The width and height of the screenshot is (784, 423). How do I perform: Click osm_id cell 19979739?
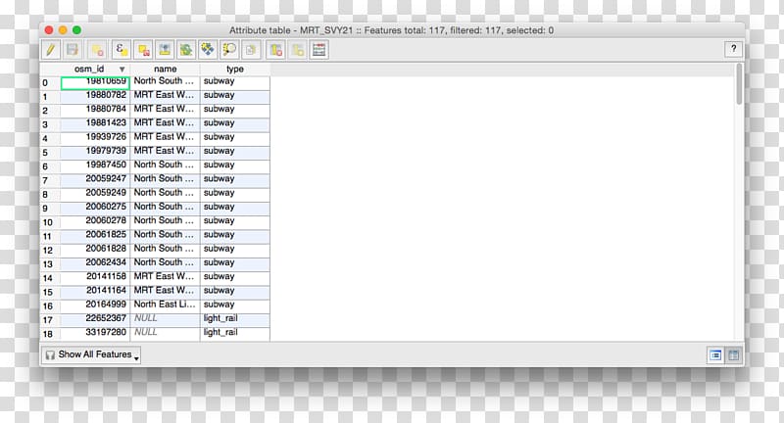(95, 153)
